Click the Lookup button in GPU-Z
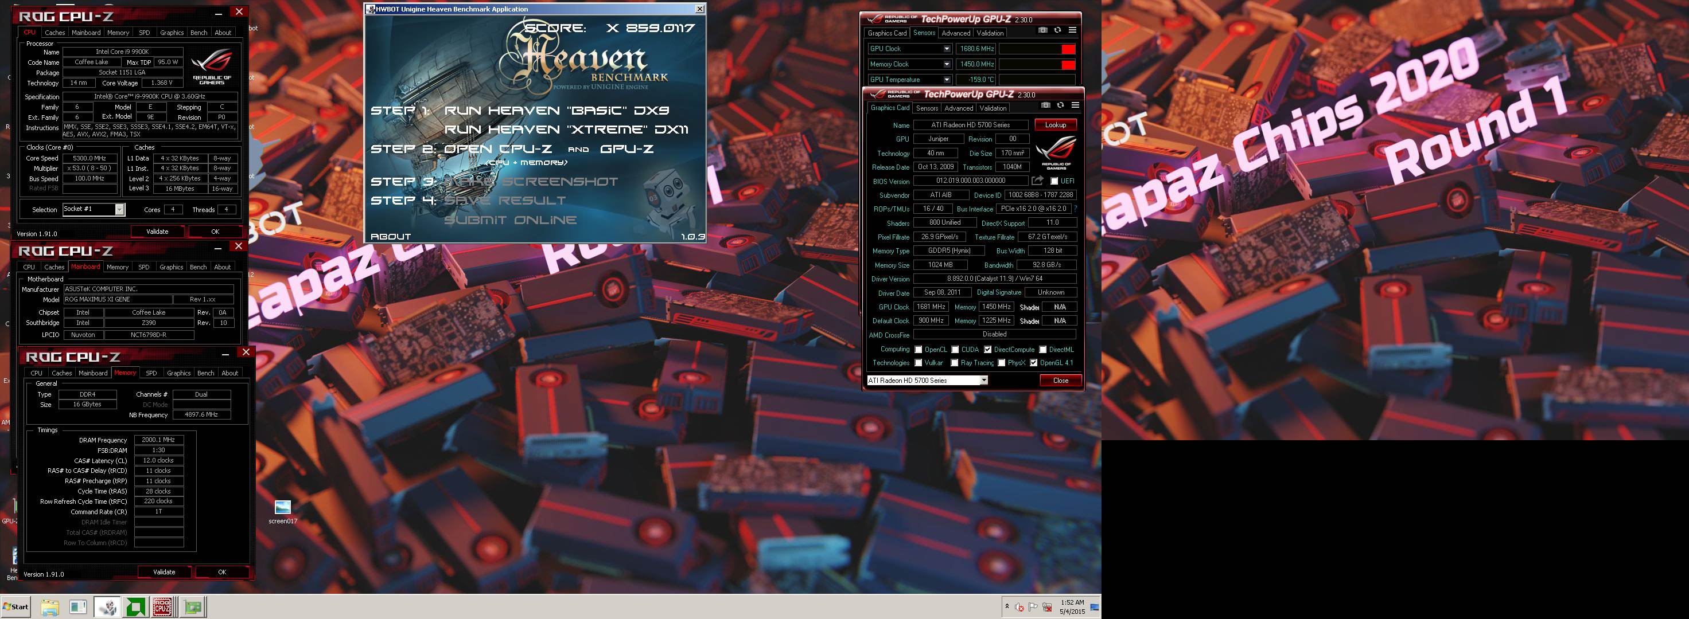Image resolution: width=1689 pixels, height=619 pixels. 1055,125
